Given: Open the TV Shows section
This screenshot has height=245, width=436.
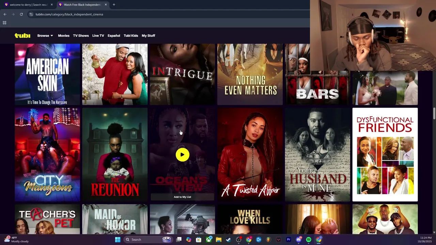Looking at the screenshot, I should [x=81, y=36].
